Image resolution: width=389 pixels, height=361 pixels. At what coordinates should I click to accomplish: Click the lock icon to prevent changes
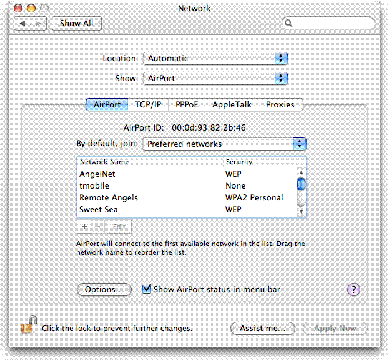click(x=29, y=325)
